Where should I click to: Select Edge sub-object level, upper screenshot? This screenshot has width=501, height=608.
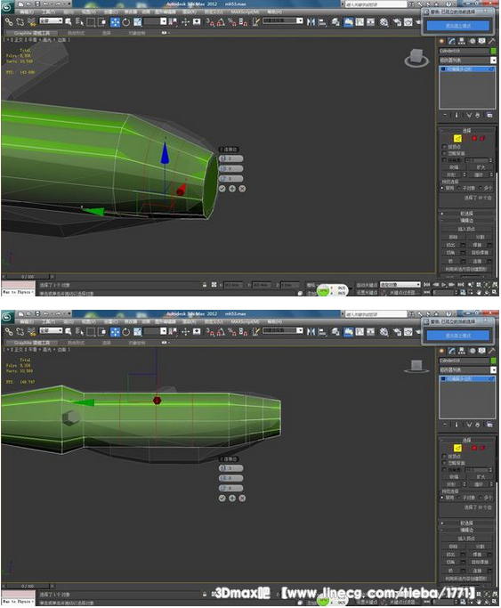(x=457, y=138)
